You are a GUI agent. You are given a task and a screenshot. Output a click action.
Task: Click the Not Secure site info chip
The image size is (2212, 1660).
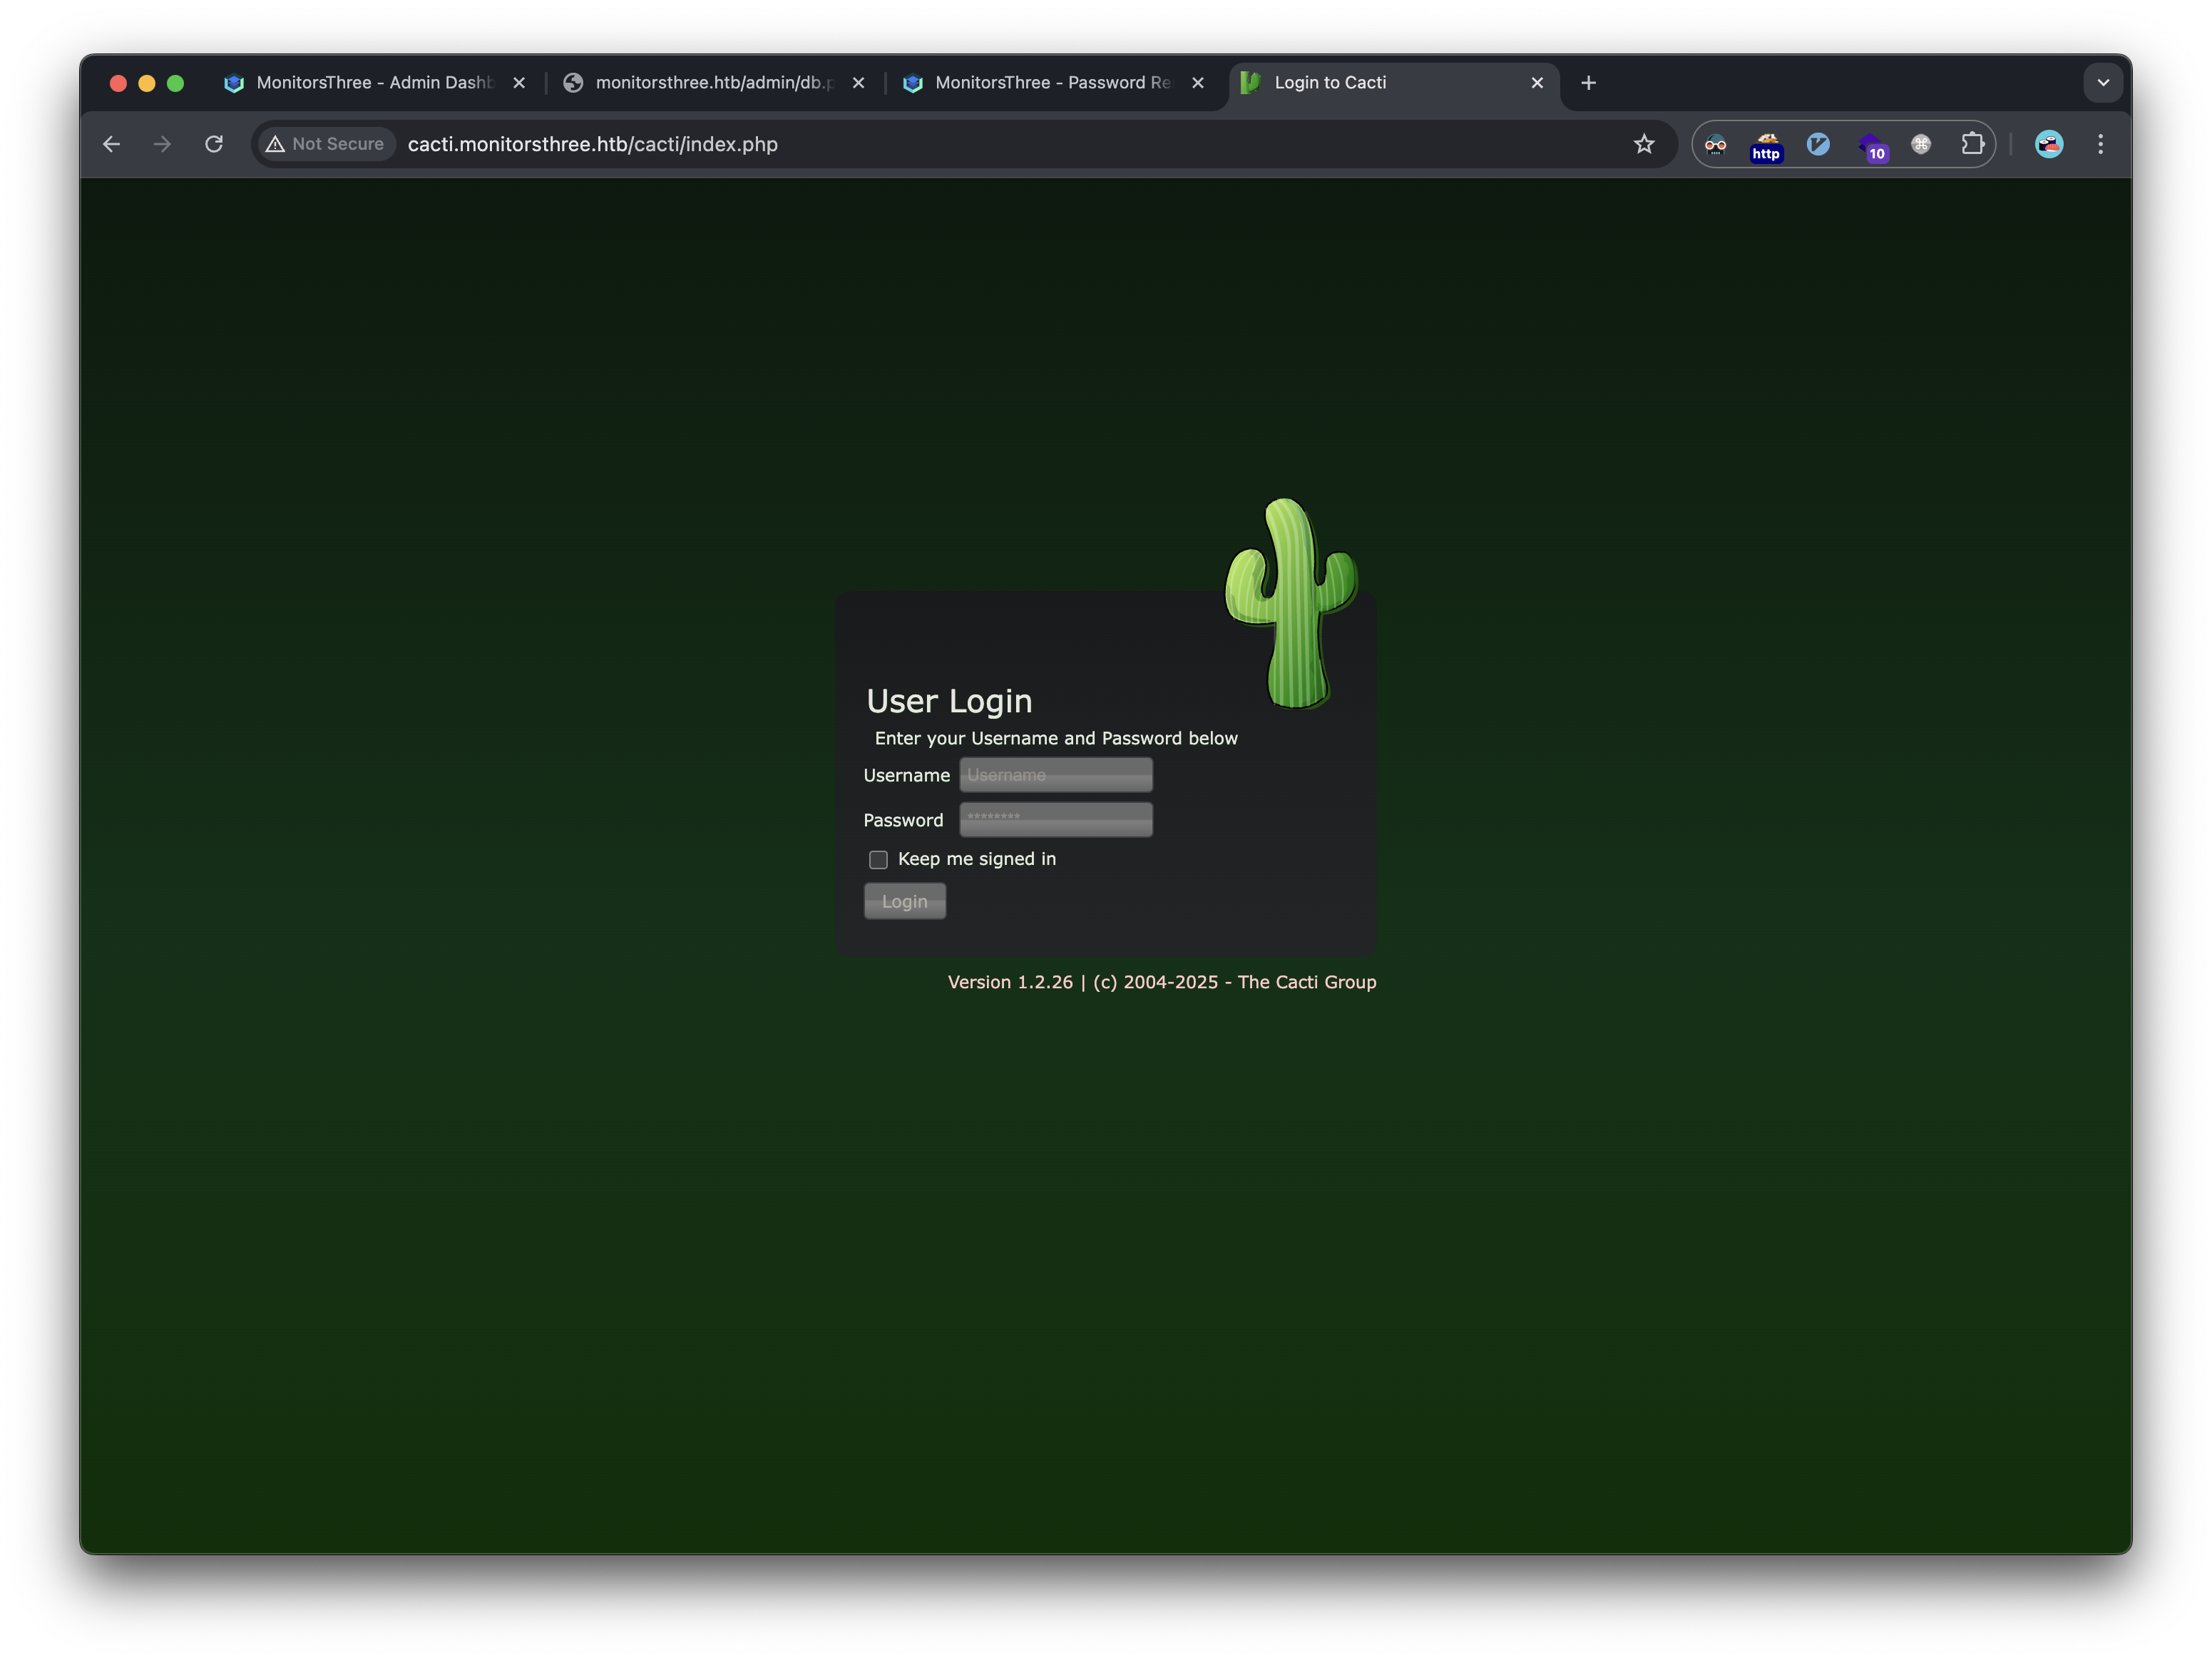point(326,144)
